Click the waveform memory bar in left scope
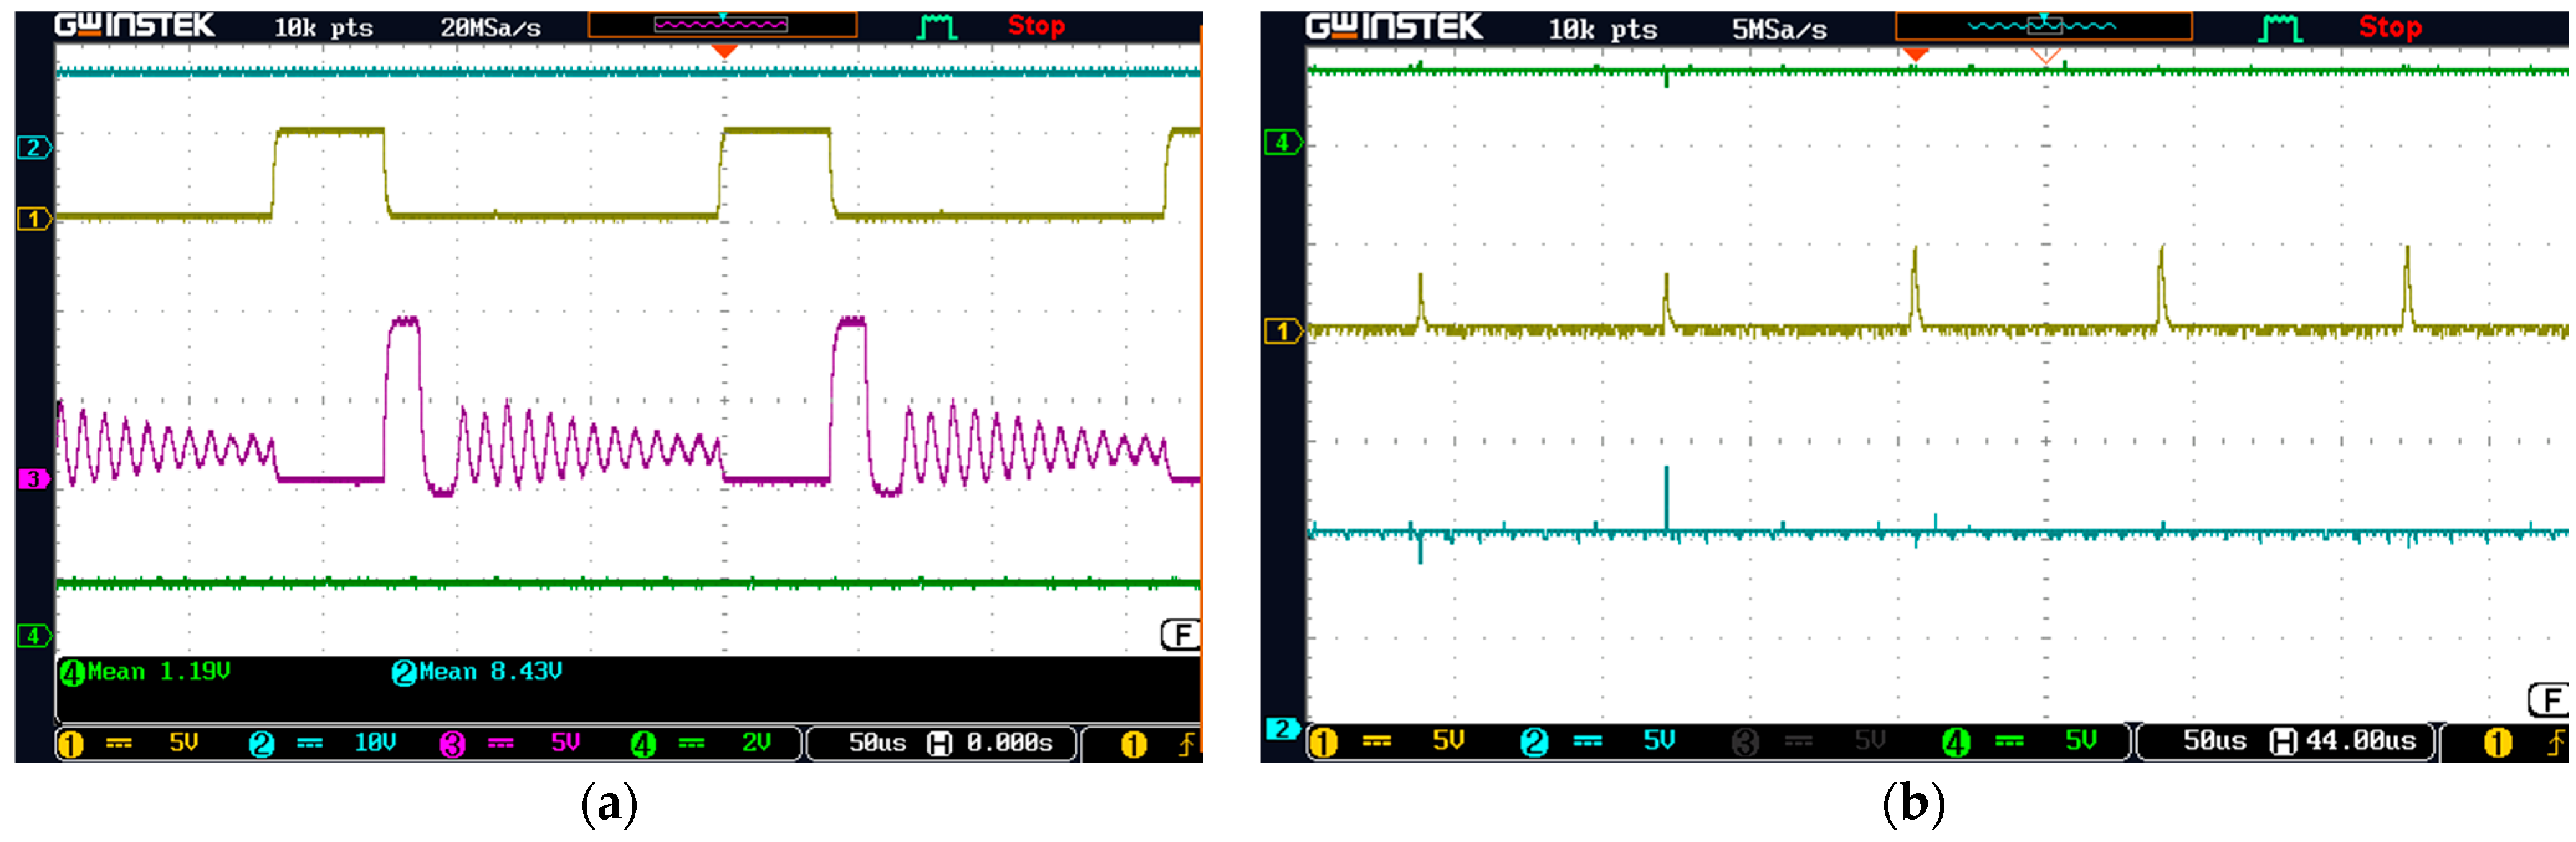 [x=722, y=24]
